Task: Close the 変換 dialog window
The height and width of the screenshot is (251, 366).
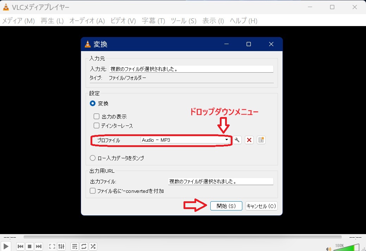Action: pos(271,44)
